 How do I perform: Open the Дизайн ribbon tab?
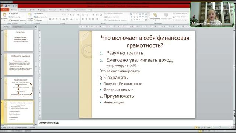point(32,10)
